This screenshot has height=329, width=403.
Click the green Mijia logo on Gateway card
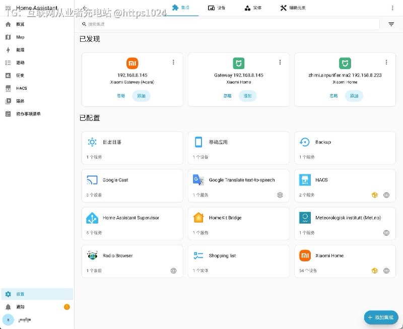pyautogui.click(x=238, y=63)
